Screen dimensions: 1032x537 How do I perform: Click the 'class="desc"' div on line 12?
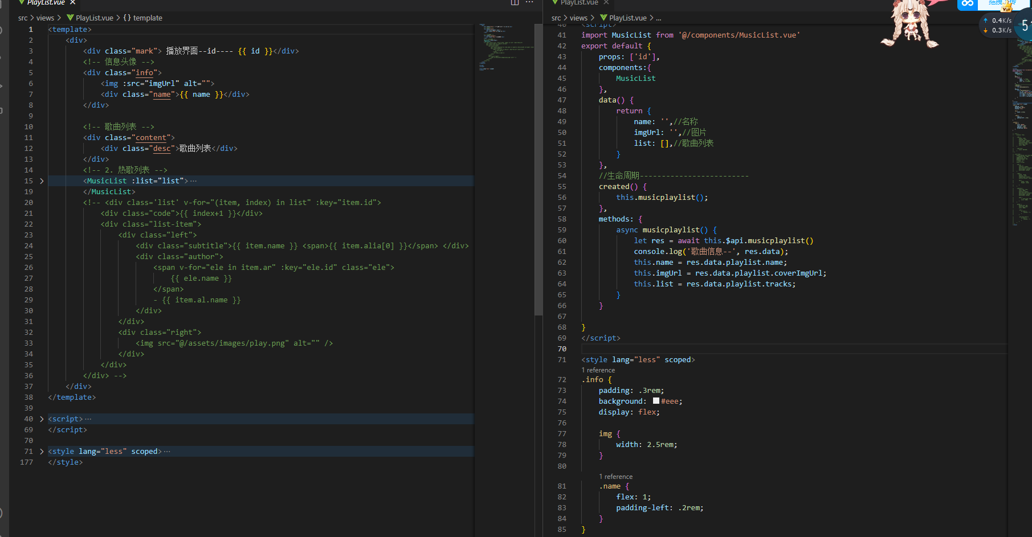[169, 149]
